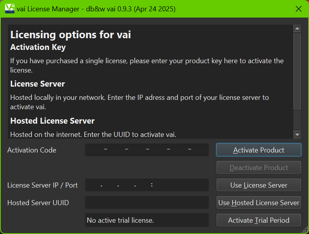Click the 'Hosted License Server' heading text
The image size is (309, 234).
click(x=53, y=121)
